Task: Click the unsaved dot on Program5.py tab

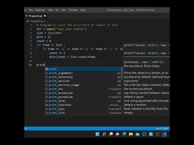Action: pos(45,16)
